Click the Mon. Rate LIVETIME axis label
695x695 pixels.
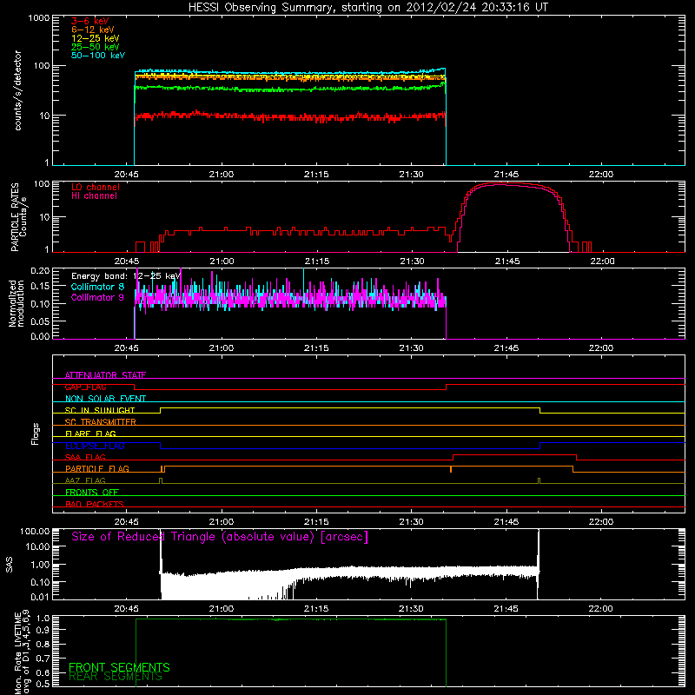click(x=22, y=652)
